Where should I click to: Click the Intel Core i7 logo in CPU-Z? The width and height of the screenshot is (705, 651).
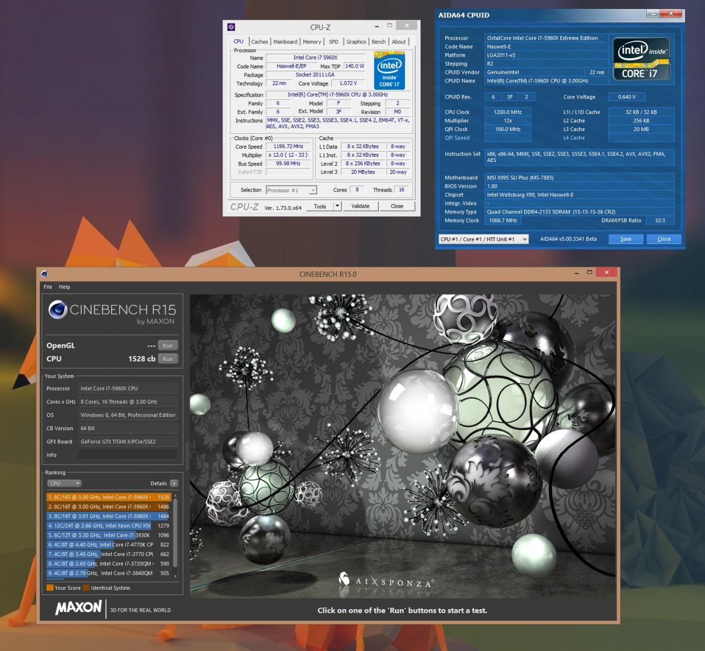[390, 70]
